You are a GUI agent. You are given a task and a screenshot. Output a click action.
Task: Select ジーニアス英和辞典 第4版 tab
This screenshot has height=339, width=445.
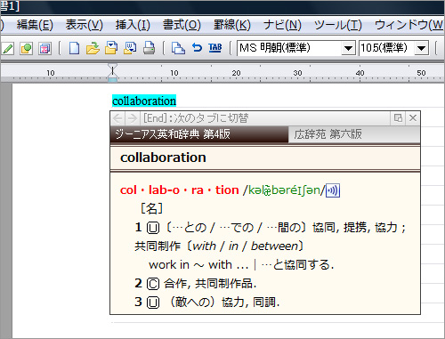pos(199,134)
